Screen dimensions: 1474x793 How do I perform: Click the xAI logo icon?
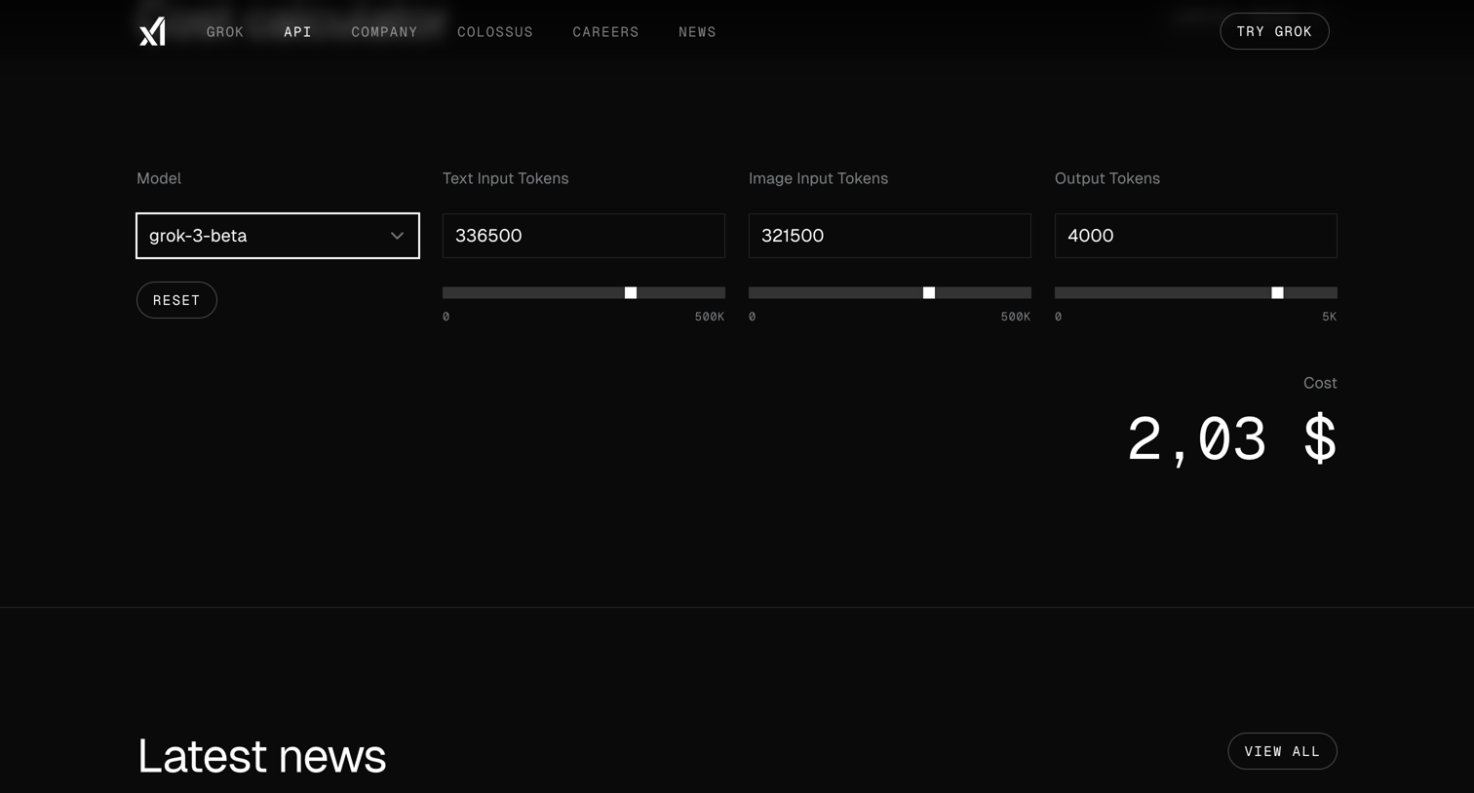click(152, 32)
